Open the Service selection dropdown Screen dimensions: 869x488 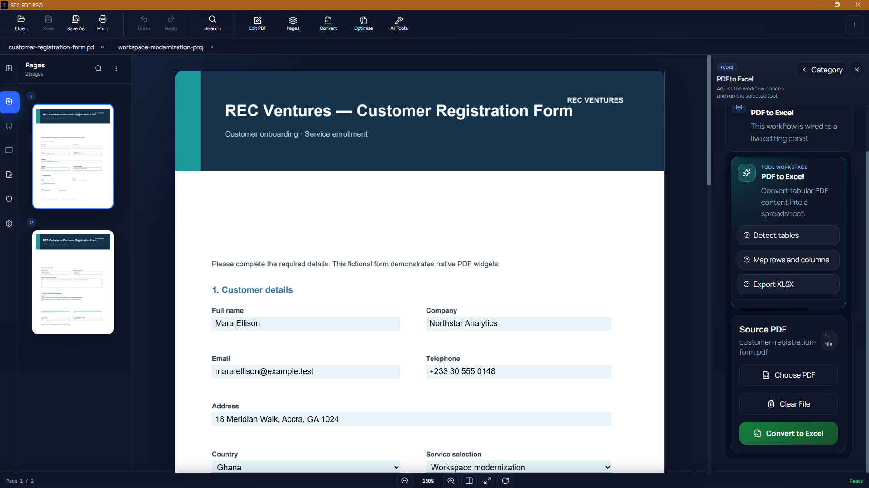coord(519,467)
